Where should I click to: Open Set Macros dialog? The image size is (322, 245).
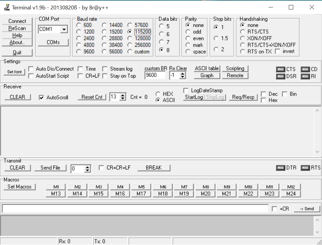(x=20, y=187)
